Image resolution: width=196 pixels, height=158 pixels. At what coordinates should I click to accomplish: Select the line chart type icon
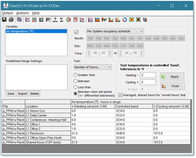tap(91, 19)
